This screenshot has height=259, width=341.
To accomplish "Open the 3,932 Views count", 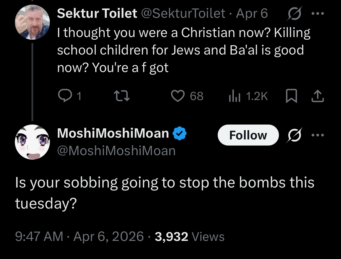I will [189, 236].
